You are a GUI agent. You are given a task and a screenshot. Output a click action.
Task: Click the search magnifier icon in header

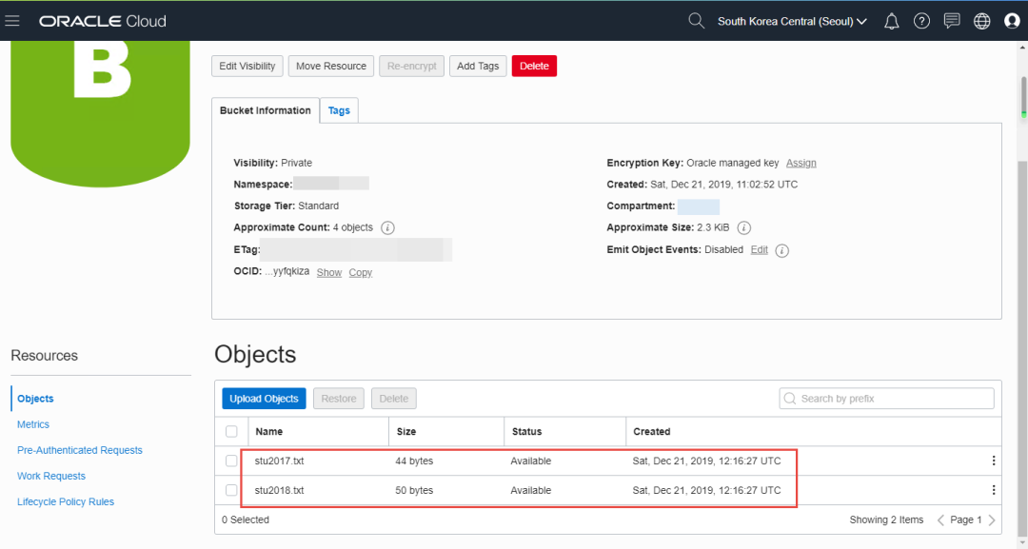point(696,21)
